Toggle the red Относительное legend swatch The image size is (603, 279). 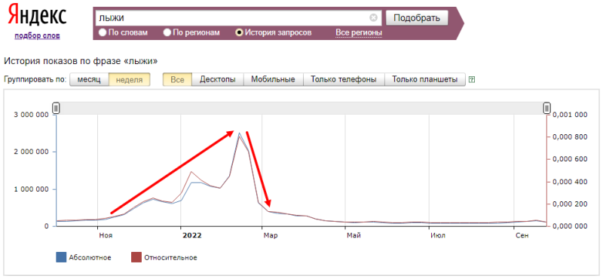tap(136, 257)
